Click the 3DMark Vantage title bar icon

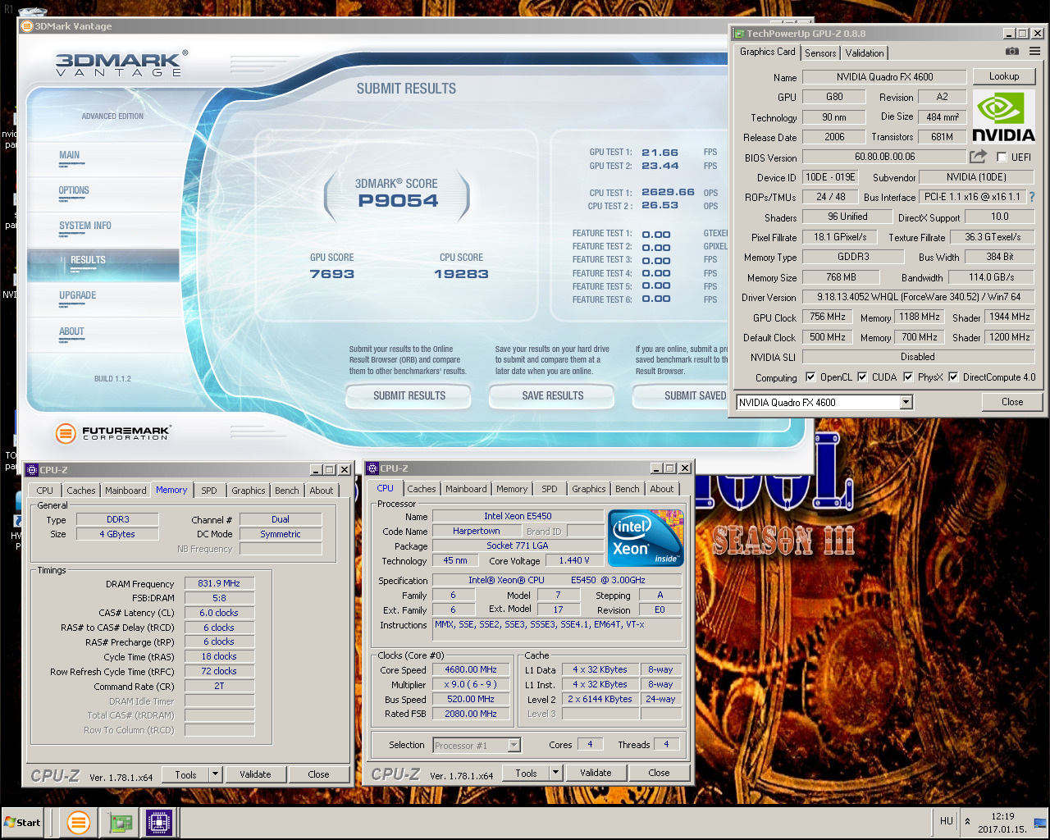point(27,26)
